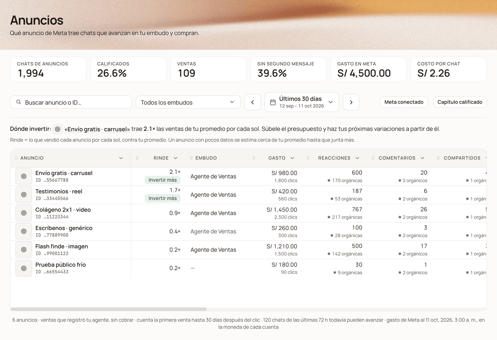Image resolution: width=497 pixels, height=340 pixels.
Task: Click the 9 orgánicas reactions label
Action: (348, 273)
